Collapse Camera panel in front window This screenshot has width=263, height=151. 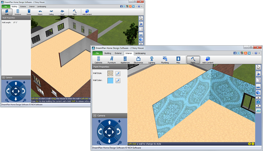tap(95, 116)
